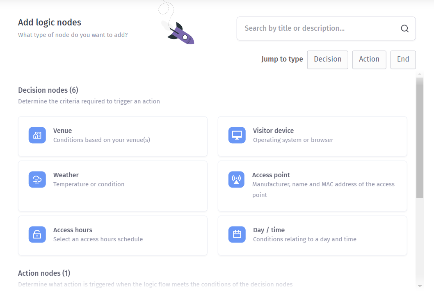Select the Venue node title
Screen dimensions: 434x300
coord(62,131)
